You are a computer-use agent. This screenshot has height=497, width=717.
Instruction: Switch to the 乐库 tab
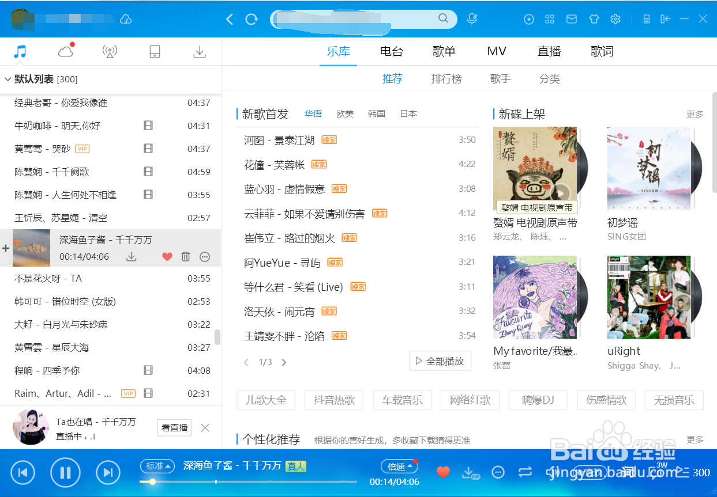pos(339,51)
